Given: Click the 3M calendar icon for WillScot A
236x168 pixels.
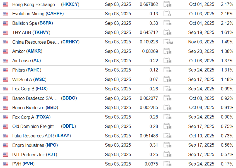Looking at the screenshot, I should click(167, 79).
